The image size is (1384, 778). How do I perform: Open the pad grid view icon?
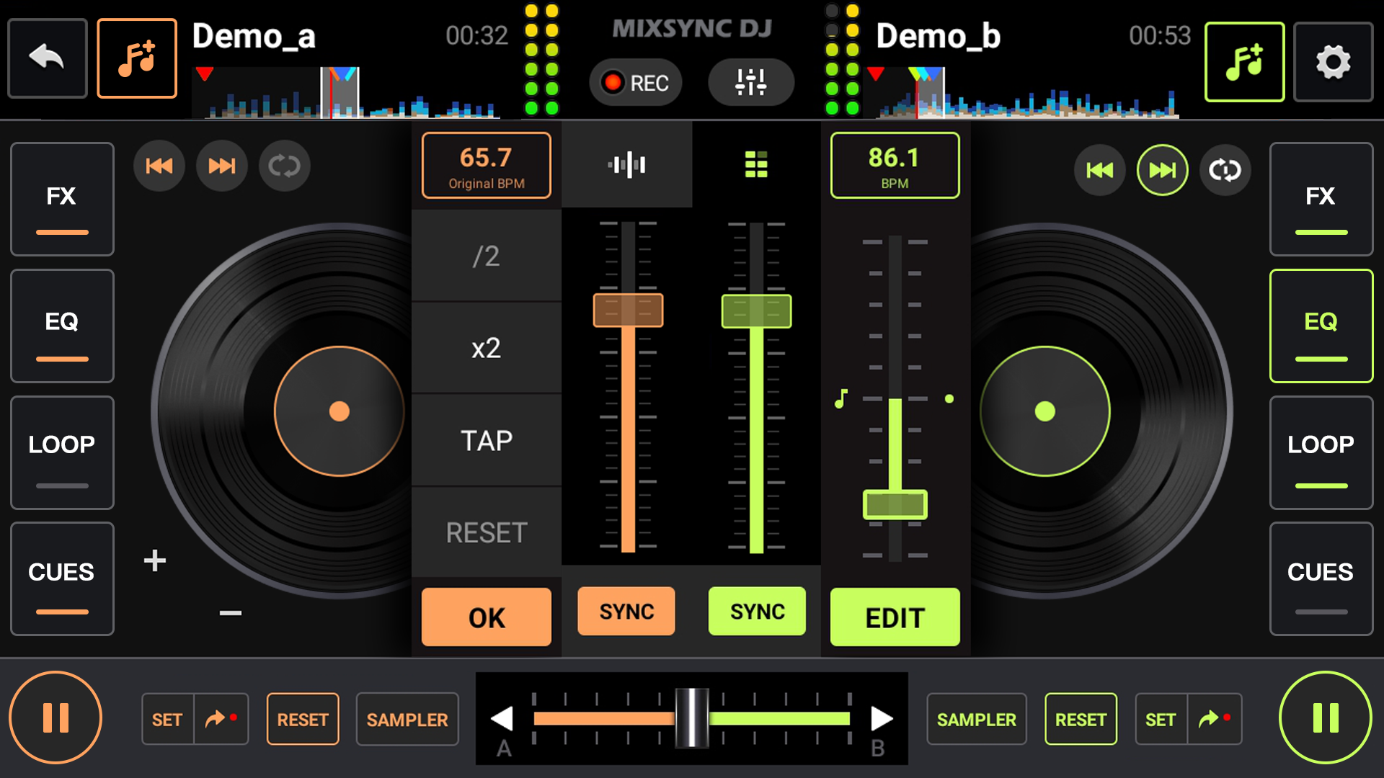pos(756,164)
